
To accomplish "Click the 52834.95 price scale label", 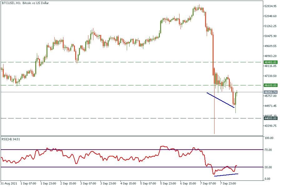I will click(x=271, y=6).
